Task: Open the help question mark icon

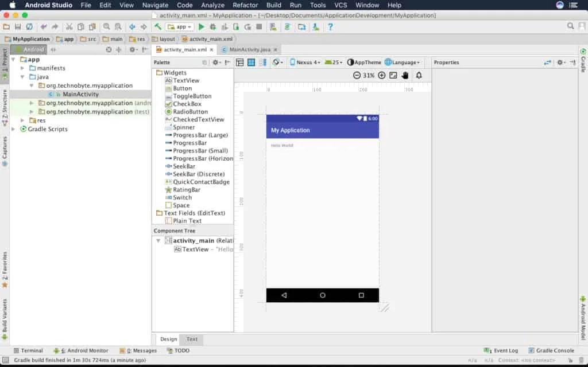Action: pyautogui.click(x=330, y=27)
